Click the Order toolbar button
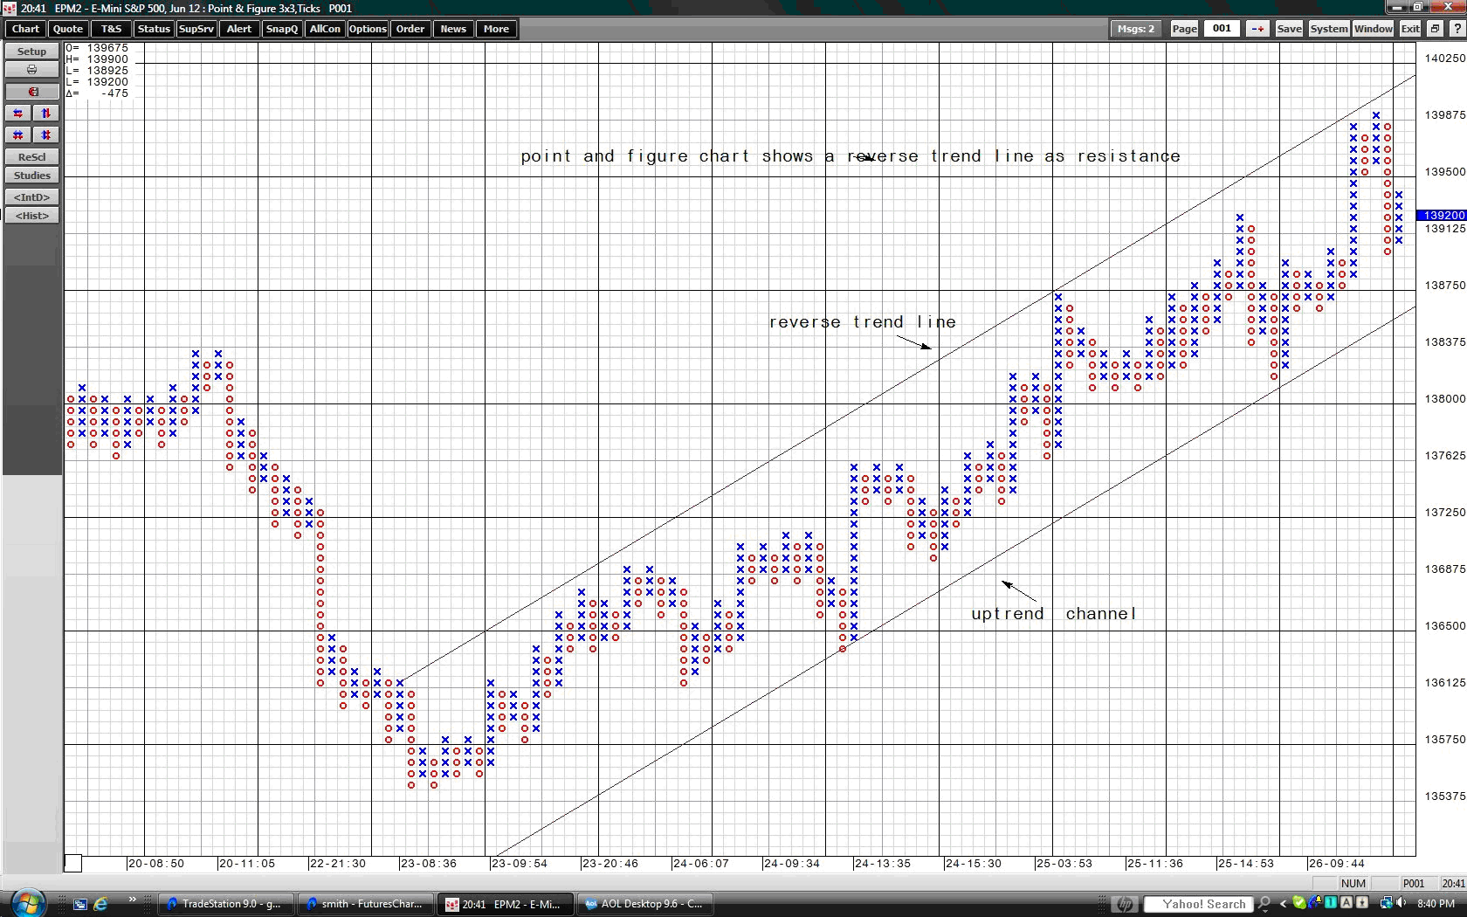 tap(410, 29)
